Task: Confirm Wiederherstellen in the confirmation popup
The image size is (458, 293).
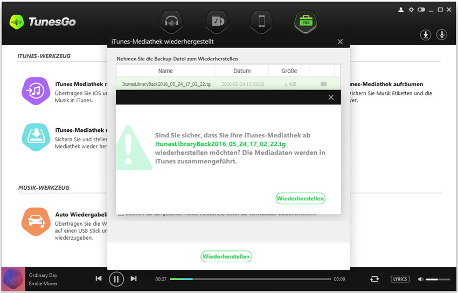Action: tap(300, 198)
